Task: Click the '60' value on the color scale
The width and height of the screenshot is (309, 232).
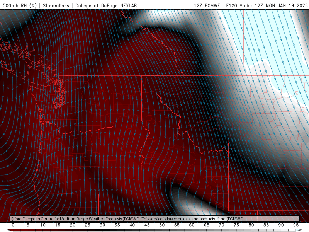Action: (192, 225)
